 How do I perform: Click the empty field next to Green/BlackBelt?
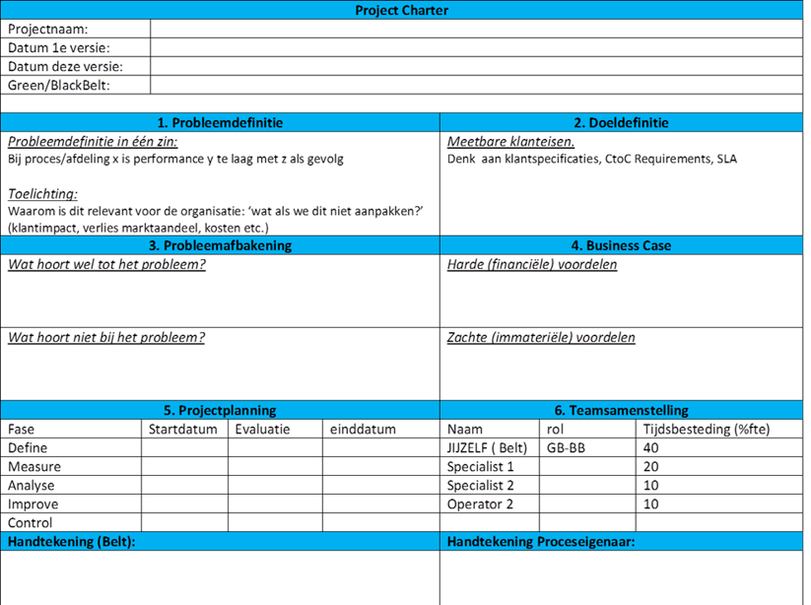(476, 85)
